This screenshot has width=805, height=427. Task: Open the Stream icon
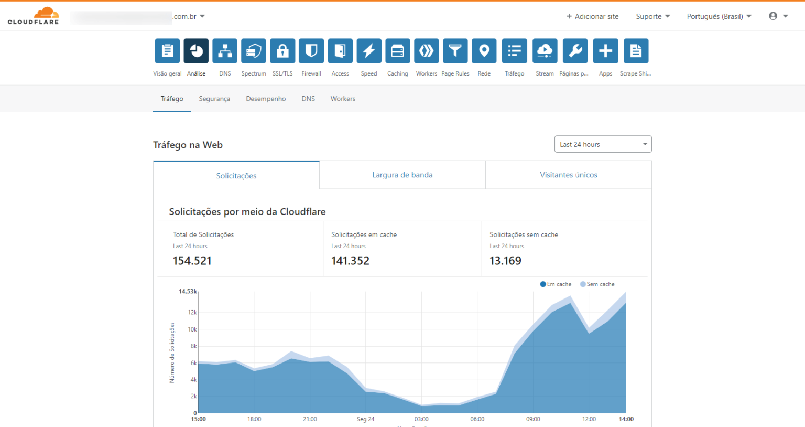(545, 51)
